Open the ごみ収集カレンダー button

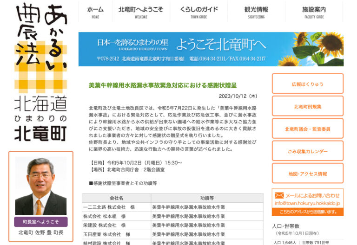307,151
